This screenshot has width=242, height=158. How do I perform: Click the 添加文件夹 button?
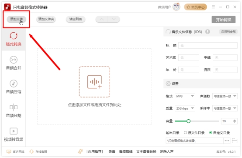tap(46, 19)
